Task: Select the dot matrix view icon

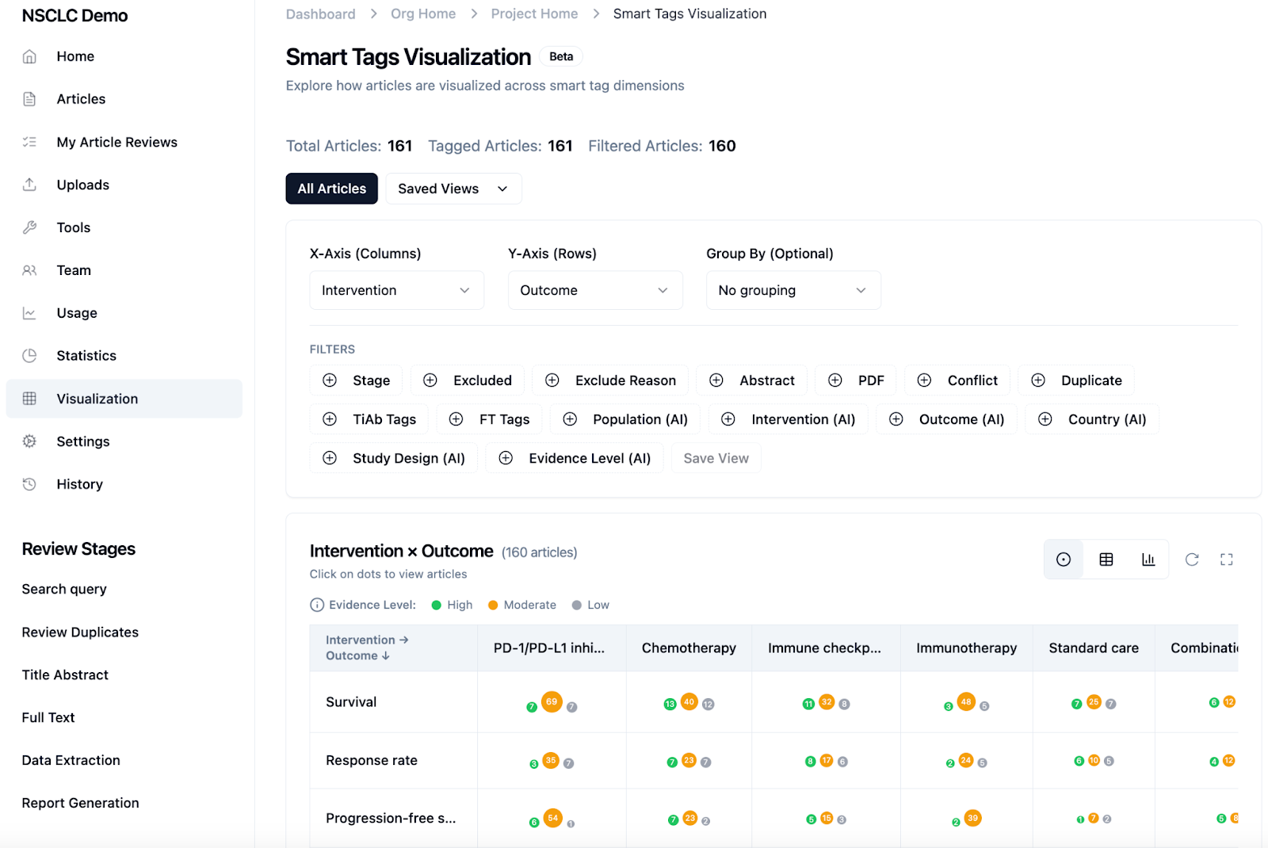Action: point(1064,560)
